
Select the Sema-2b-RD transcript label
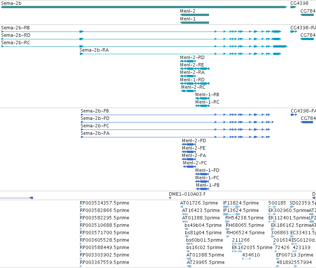pyautogui.click(x=16, y=35)
